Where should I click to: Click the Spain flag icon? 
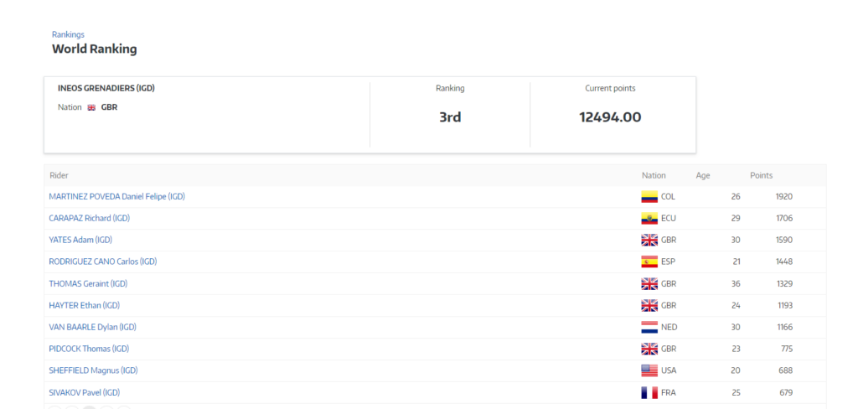[649, 261]
